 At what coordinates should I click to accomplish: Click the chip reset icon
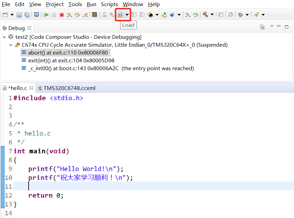pyautogui.click(x=150, y=15)
